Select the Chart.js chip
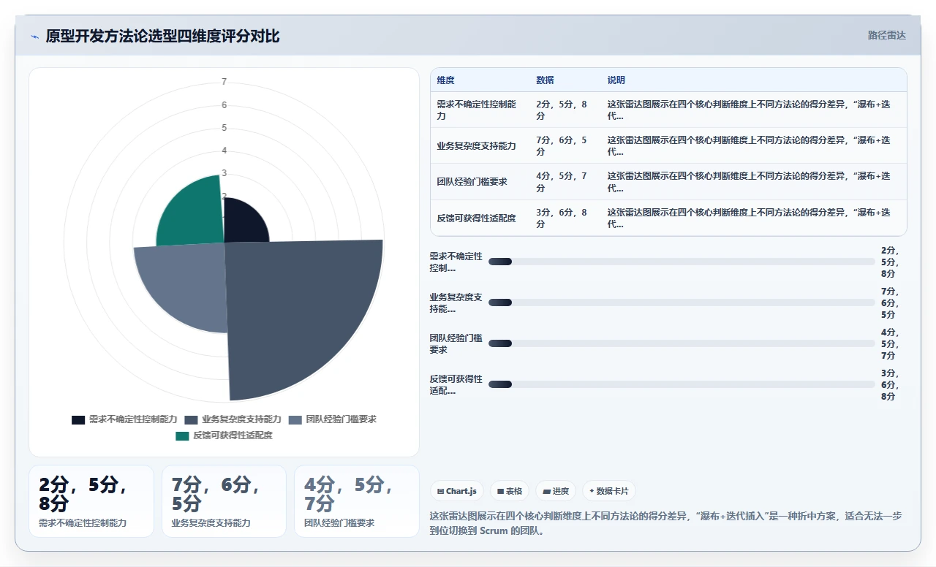This screenshot has height=567, width=936. (x=457, y=491)
